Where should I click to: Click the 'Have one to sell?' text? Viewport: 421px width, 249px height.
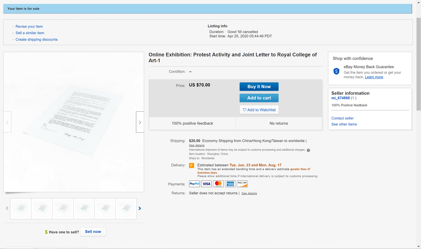click(64, 232)
